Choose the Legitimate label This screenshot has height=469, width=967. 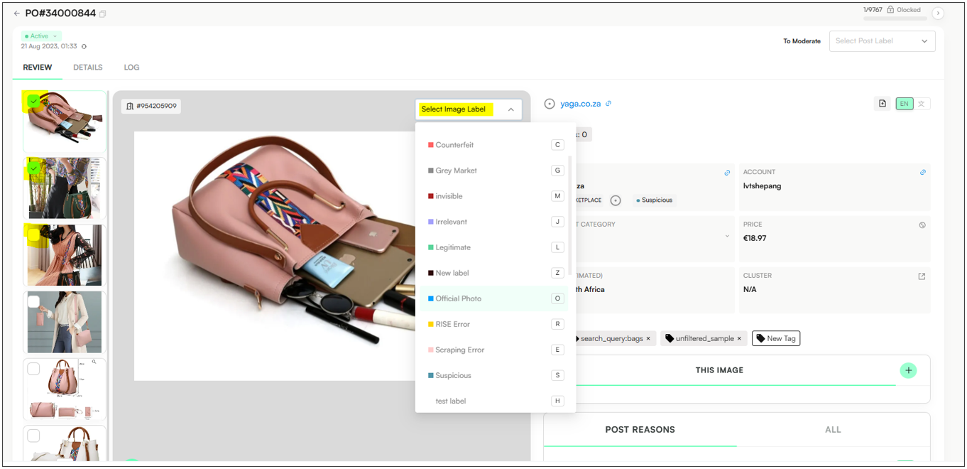[495, 247]
